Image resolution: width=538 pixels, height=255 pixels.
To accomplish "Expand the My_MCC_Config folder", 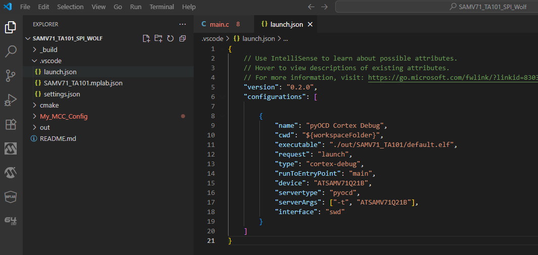I will point(63,116).
